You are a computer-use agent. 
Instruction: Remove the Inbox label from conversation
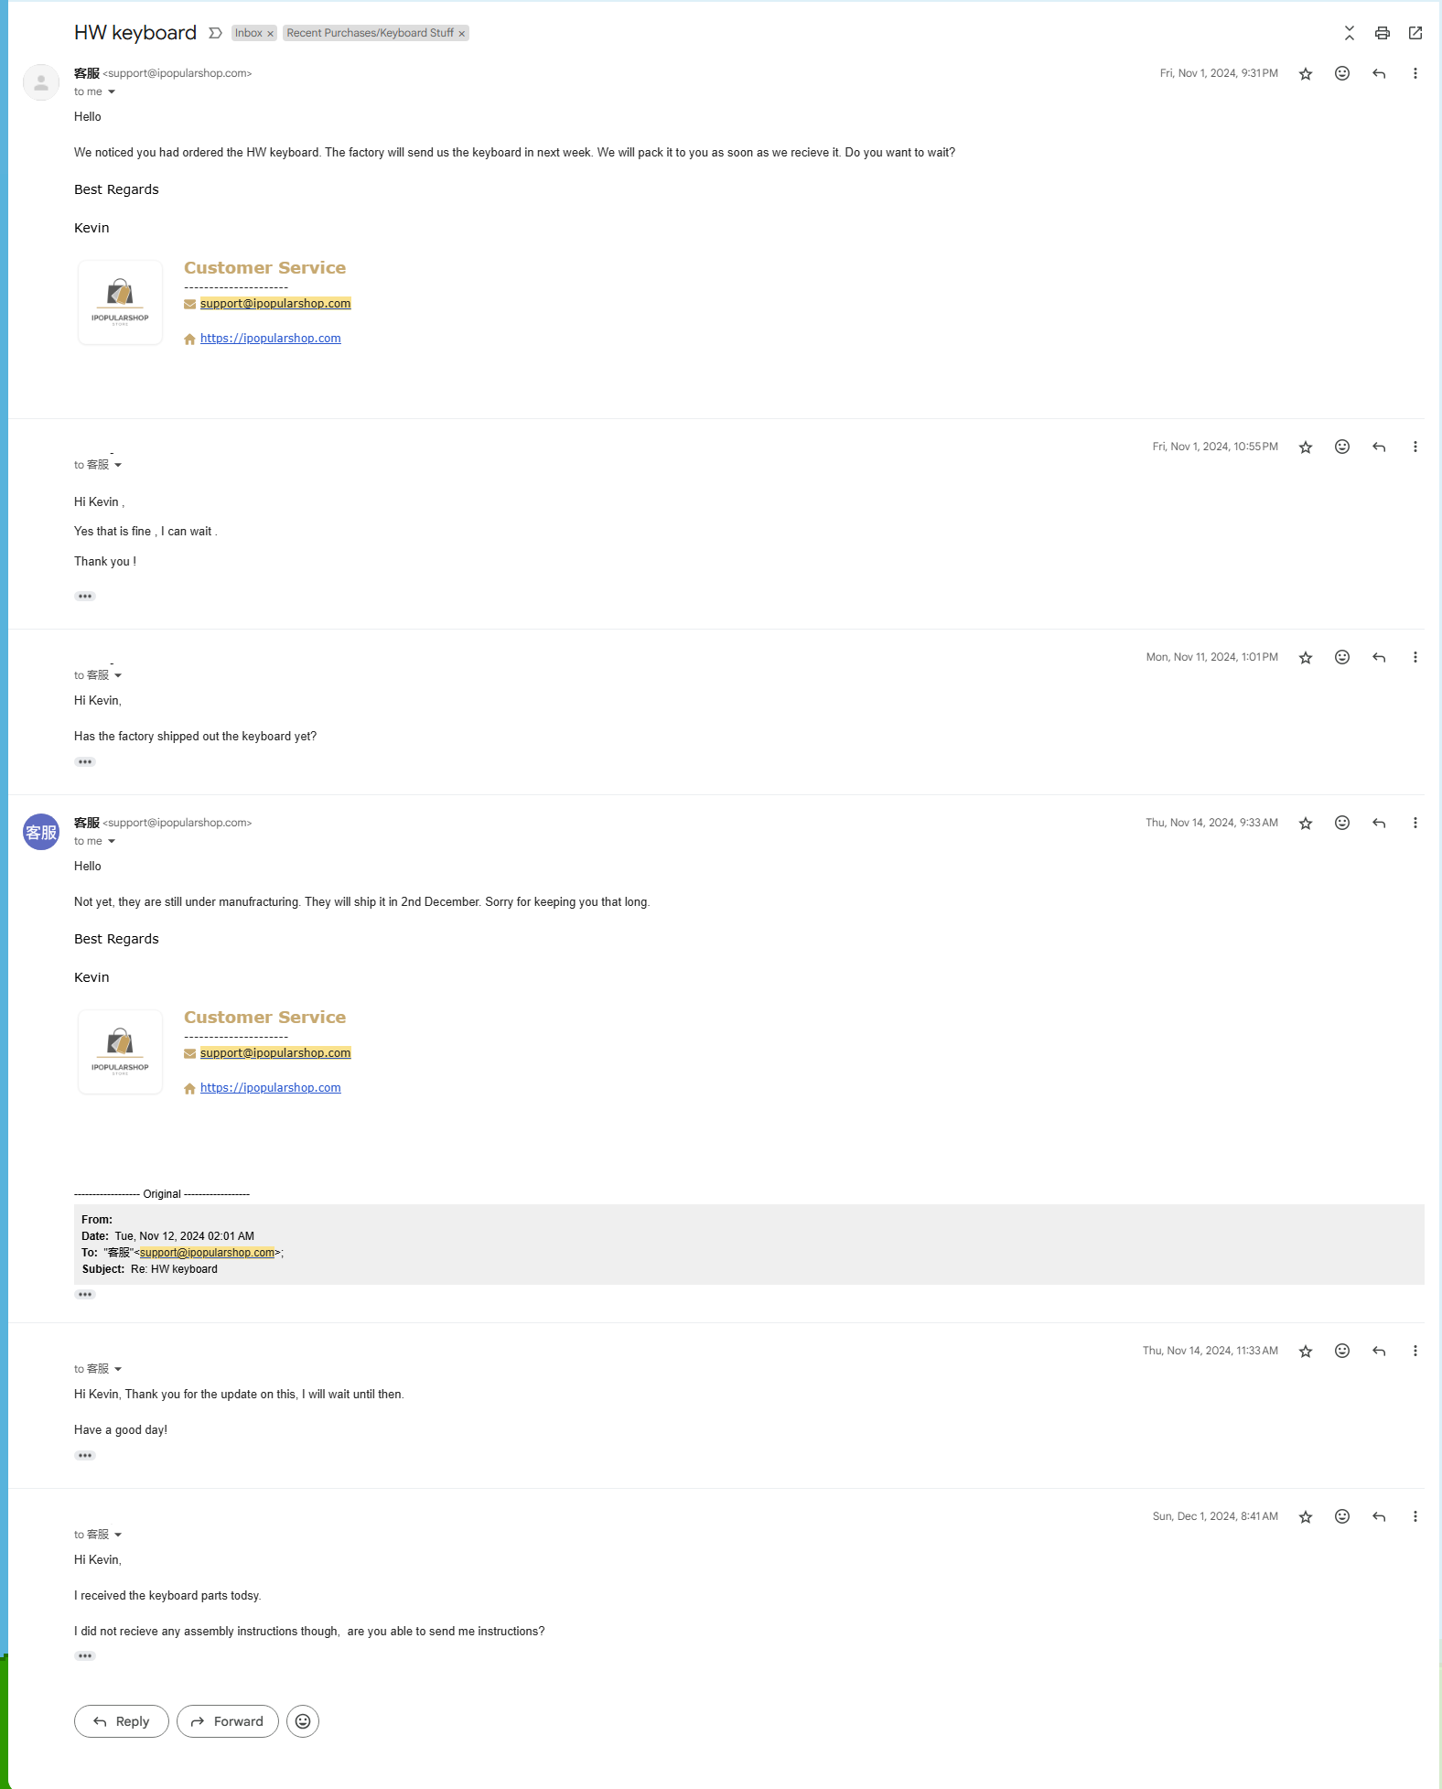270,34
